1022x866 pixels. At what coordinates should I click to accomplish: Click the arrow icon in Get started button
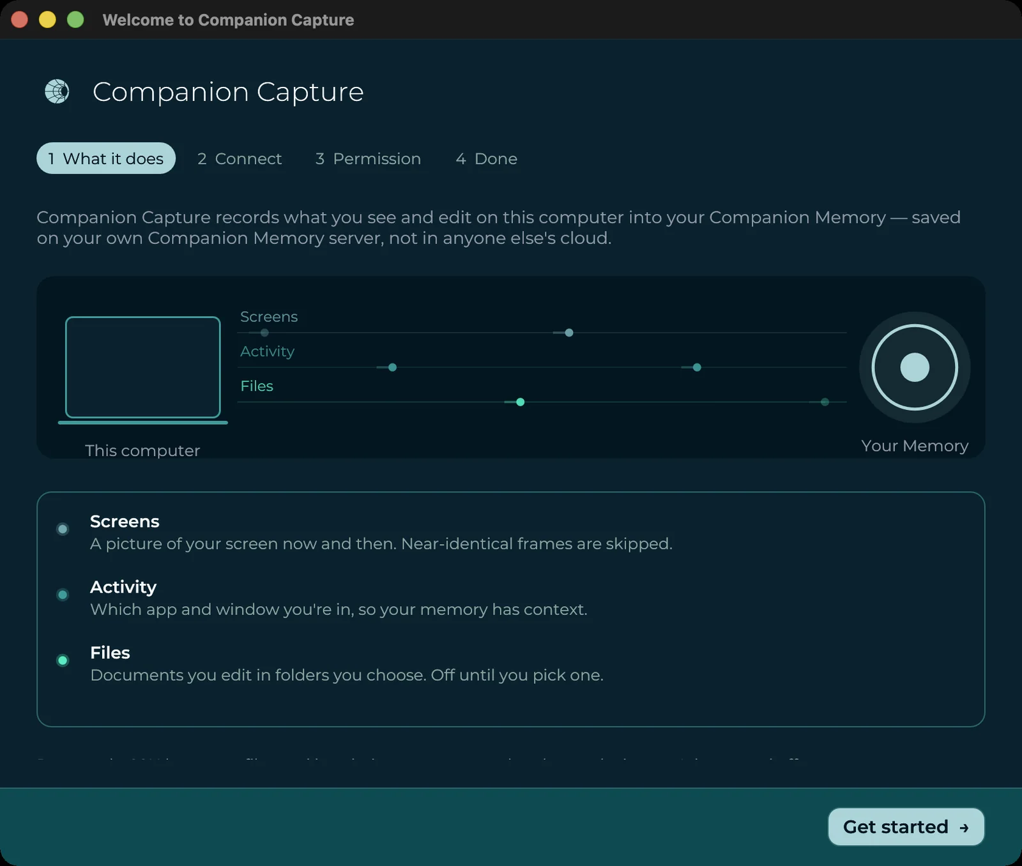[x=964, y=828]
